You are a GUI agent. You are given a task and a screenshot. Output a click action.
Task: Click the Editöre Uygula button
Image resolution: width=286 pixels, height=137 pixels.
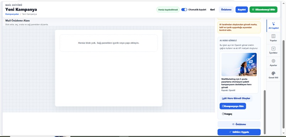click(239, 132)
